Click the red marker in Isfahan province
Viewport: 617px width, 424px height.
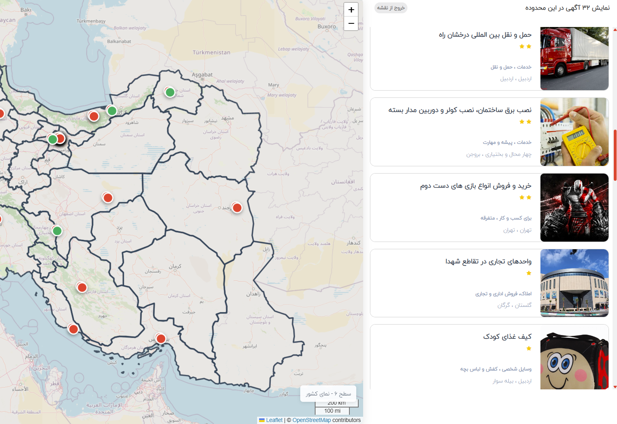[x=108, y=198]
